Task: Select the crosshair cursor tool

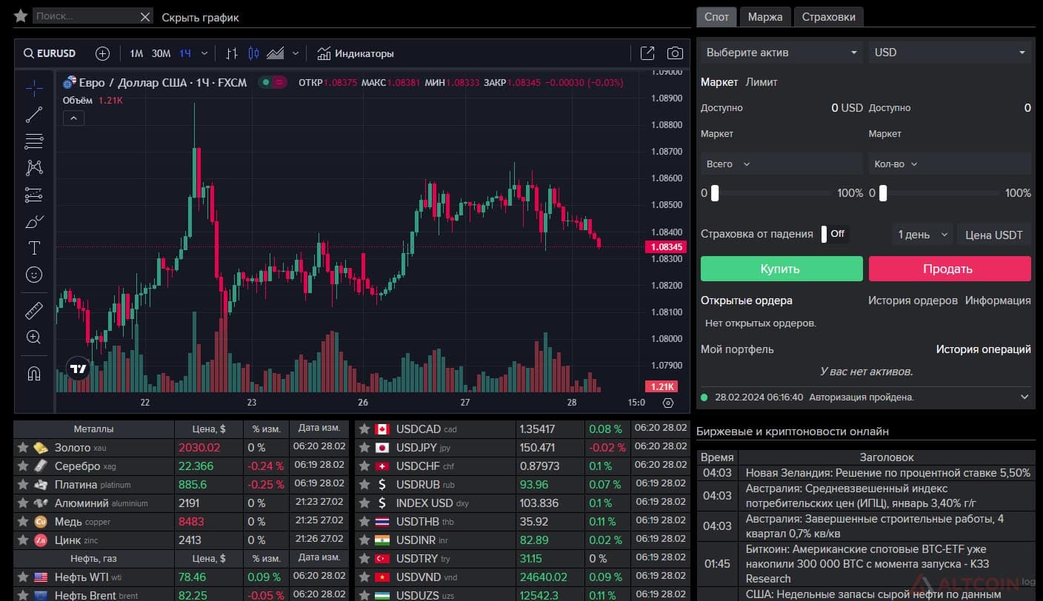Action: click(x=34, y=87)
